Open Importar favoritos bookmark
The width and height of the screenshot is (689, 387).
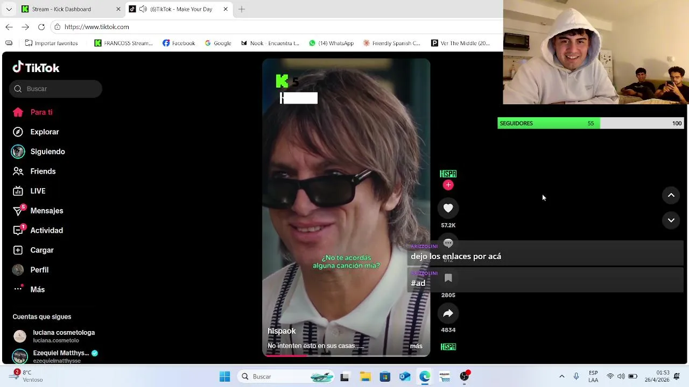pos(51,43)
